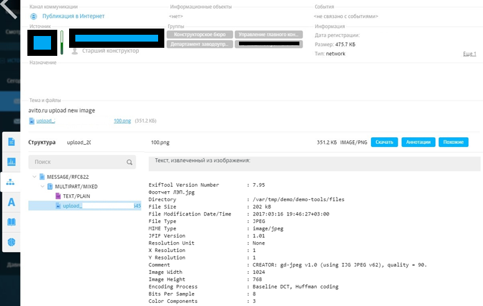Click the Структура heading
The width and height of the screenshot is (483, 306).
42,142
